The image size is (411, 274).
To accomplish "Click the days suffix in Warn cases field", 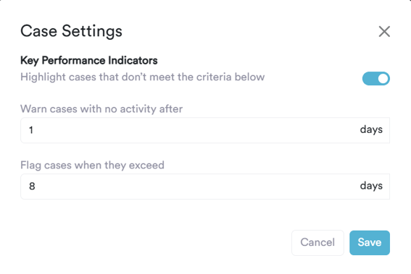I will (x=371, y=129).
